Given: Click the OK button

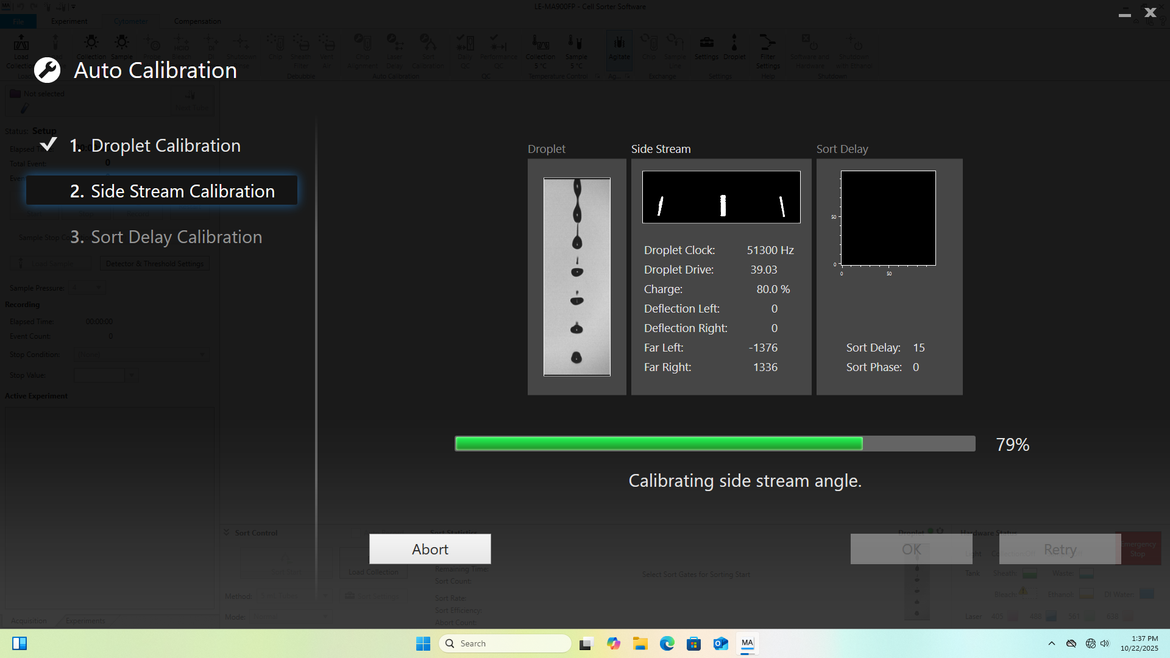Looking at the screenshot, I should point(911,549).
